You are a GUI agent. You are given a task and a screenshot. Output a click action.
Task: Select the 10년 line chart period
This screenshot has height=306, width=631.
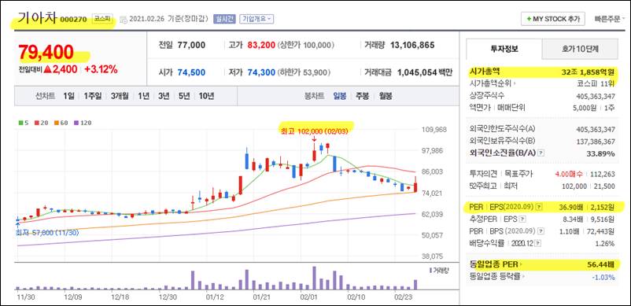pyautogui.click(x=206, y=96)
